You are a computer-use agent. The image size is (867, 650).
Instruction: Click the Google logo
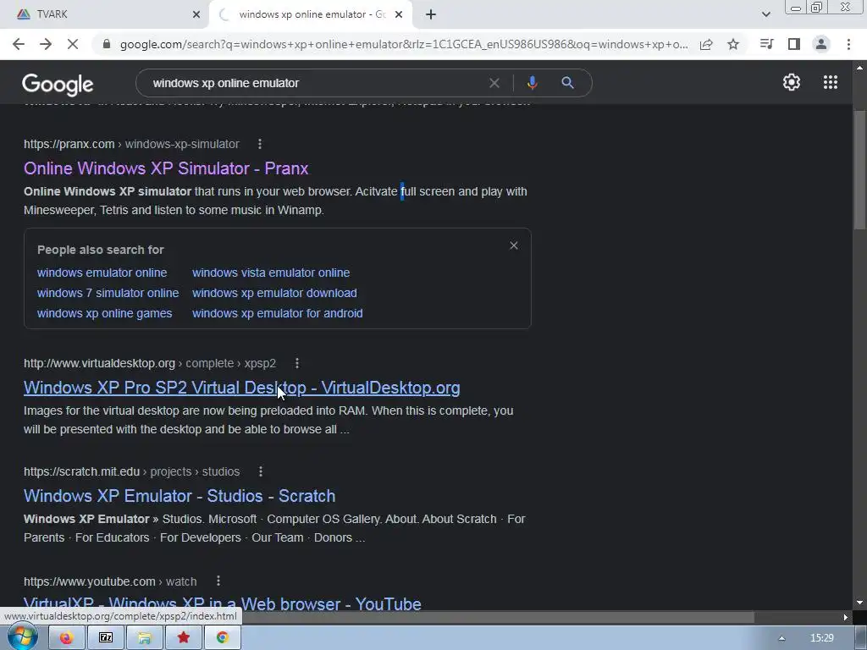tap(58, 84)
